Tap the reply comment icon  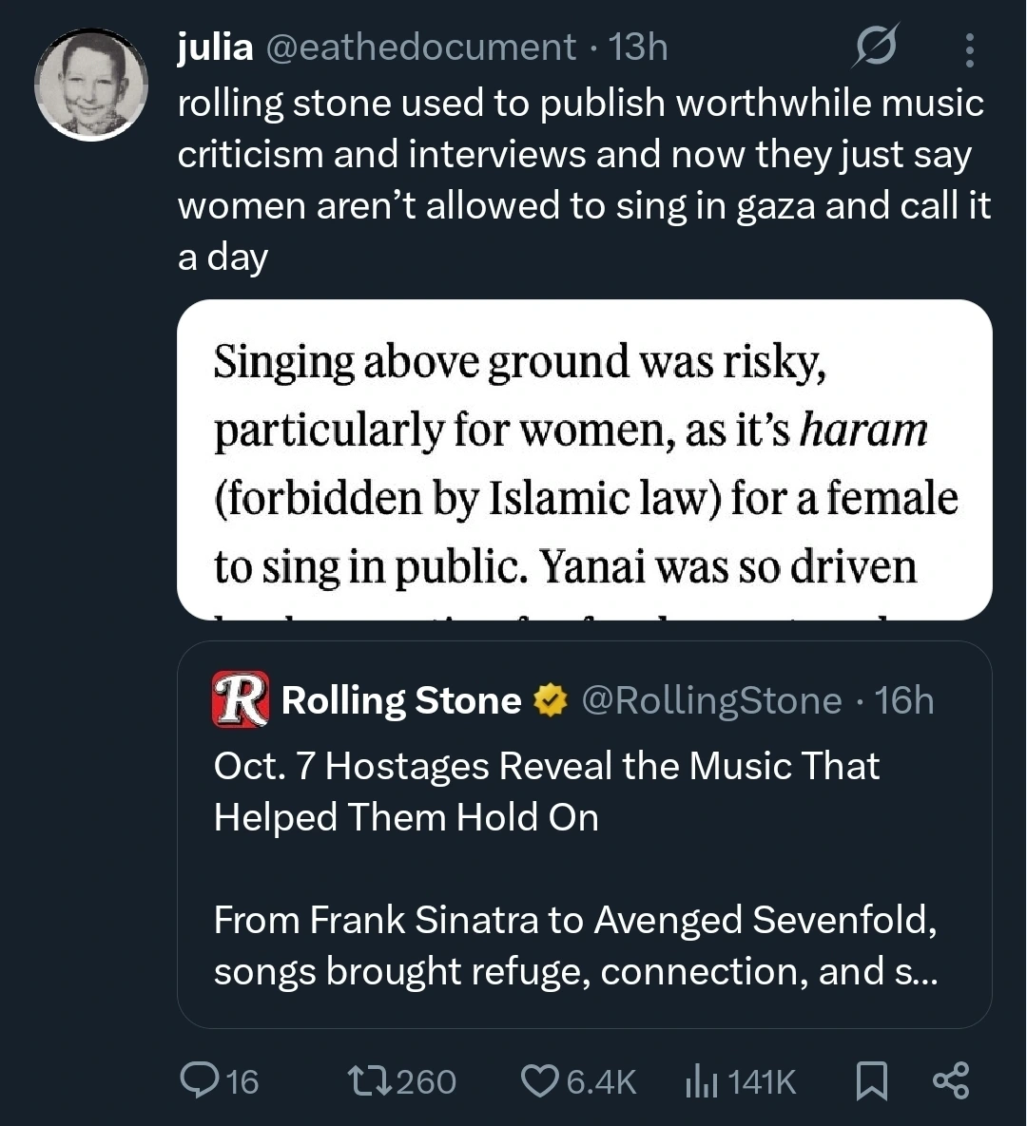click(x=198, y=1080)
